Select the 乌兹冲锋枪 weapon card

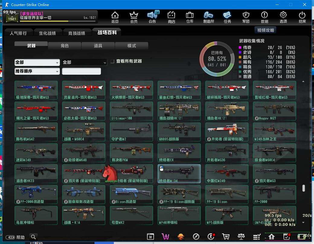click(x=36, y=215)
